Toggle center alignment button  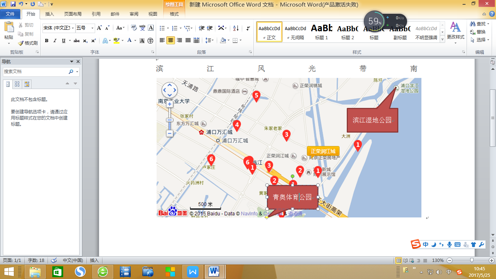point(171,40)
